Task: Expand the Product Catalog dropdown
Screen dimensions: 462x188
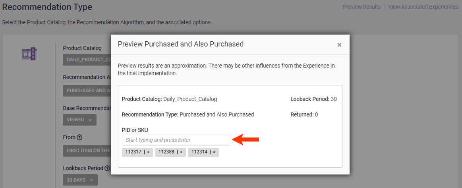Action: point(87,60)
